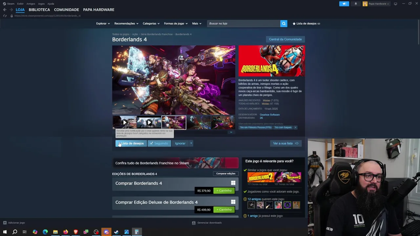Select the third highlighted screenshot thumbnail
Image resolution: width=420 pixels, height=236 pixels.
[174, 123]
